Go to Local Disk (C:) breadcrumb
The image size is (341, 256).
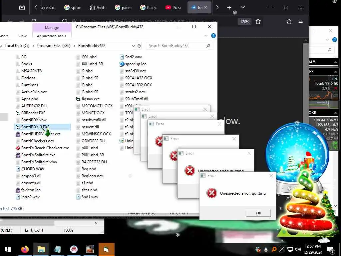click(17, 46)
